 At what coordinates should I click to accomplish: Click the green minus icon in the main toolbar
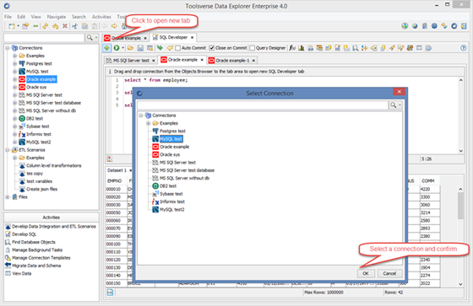tap(35, 26)
